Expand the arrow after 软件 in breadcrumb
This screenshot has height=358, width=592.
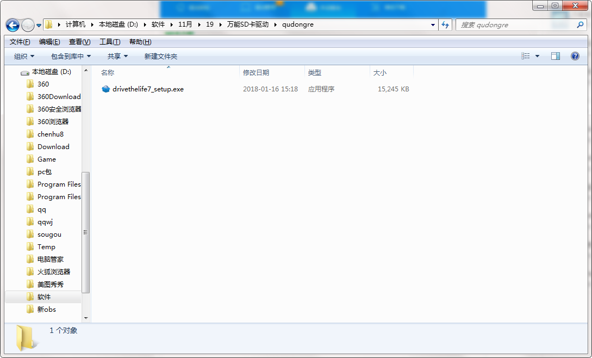pos(171,24)
